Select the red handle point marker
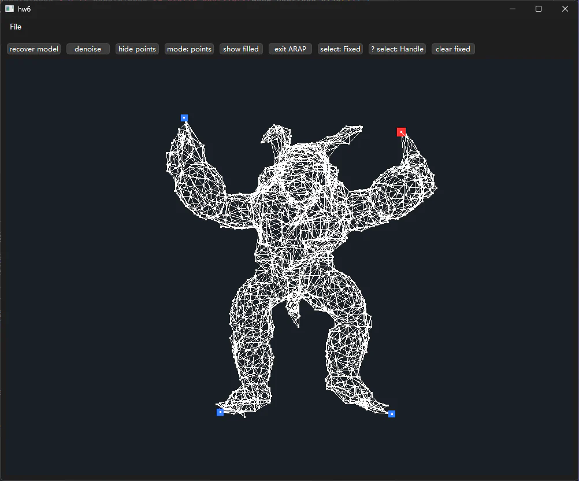Viewport: 579px width, 481px height. (402, 132)
